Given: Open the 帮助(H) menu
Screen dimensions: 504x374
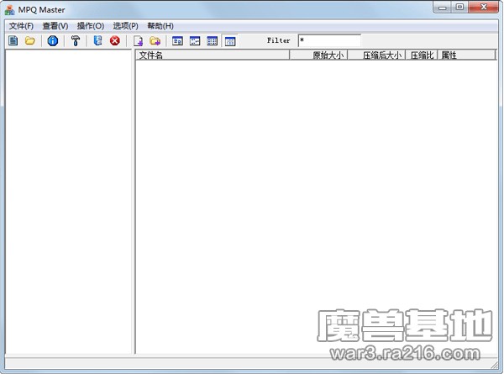Looking at the screenshot, I should pyautogui.click(x=160, y=26).
